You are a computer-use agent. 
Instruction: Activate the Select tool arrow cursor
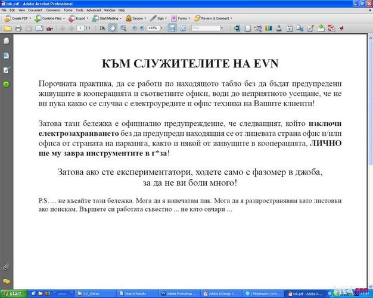pyautogui.click(x=102, y=28)
